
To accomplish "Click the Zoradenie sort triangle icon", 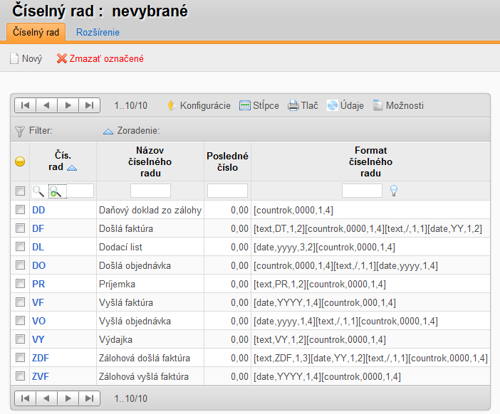I will 108,131.
